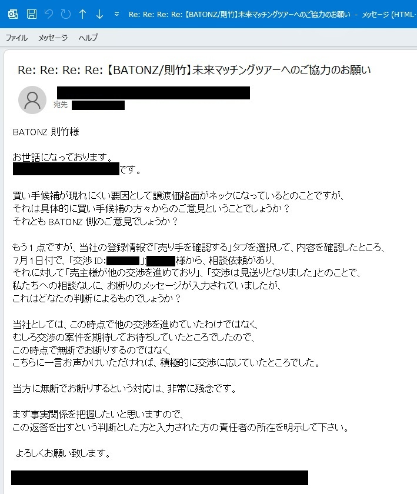Open the ファイル menu

point(16,38)
